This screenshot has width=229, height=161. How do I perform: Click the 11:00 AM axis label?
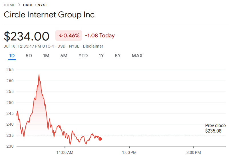(x=65, y=152)
